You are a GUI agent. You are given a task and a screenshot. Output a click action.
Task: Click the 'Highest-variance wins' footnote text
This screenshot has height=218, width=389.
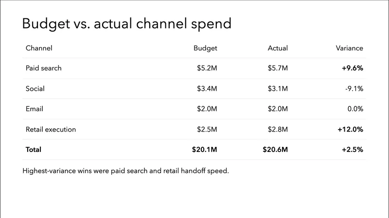click(x=125, y=171)
